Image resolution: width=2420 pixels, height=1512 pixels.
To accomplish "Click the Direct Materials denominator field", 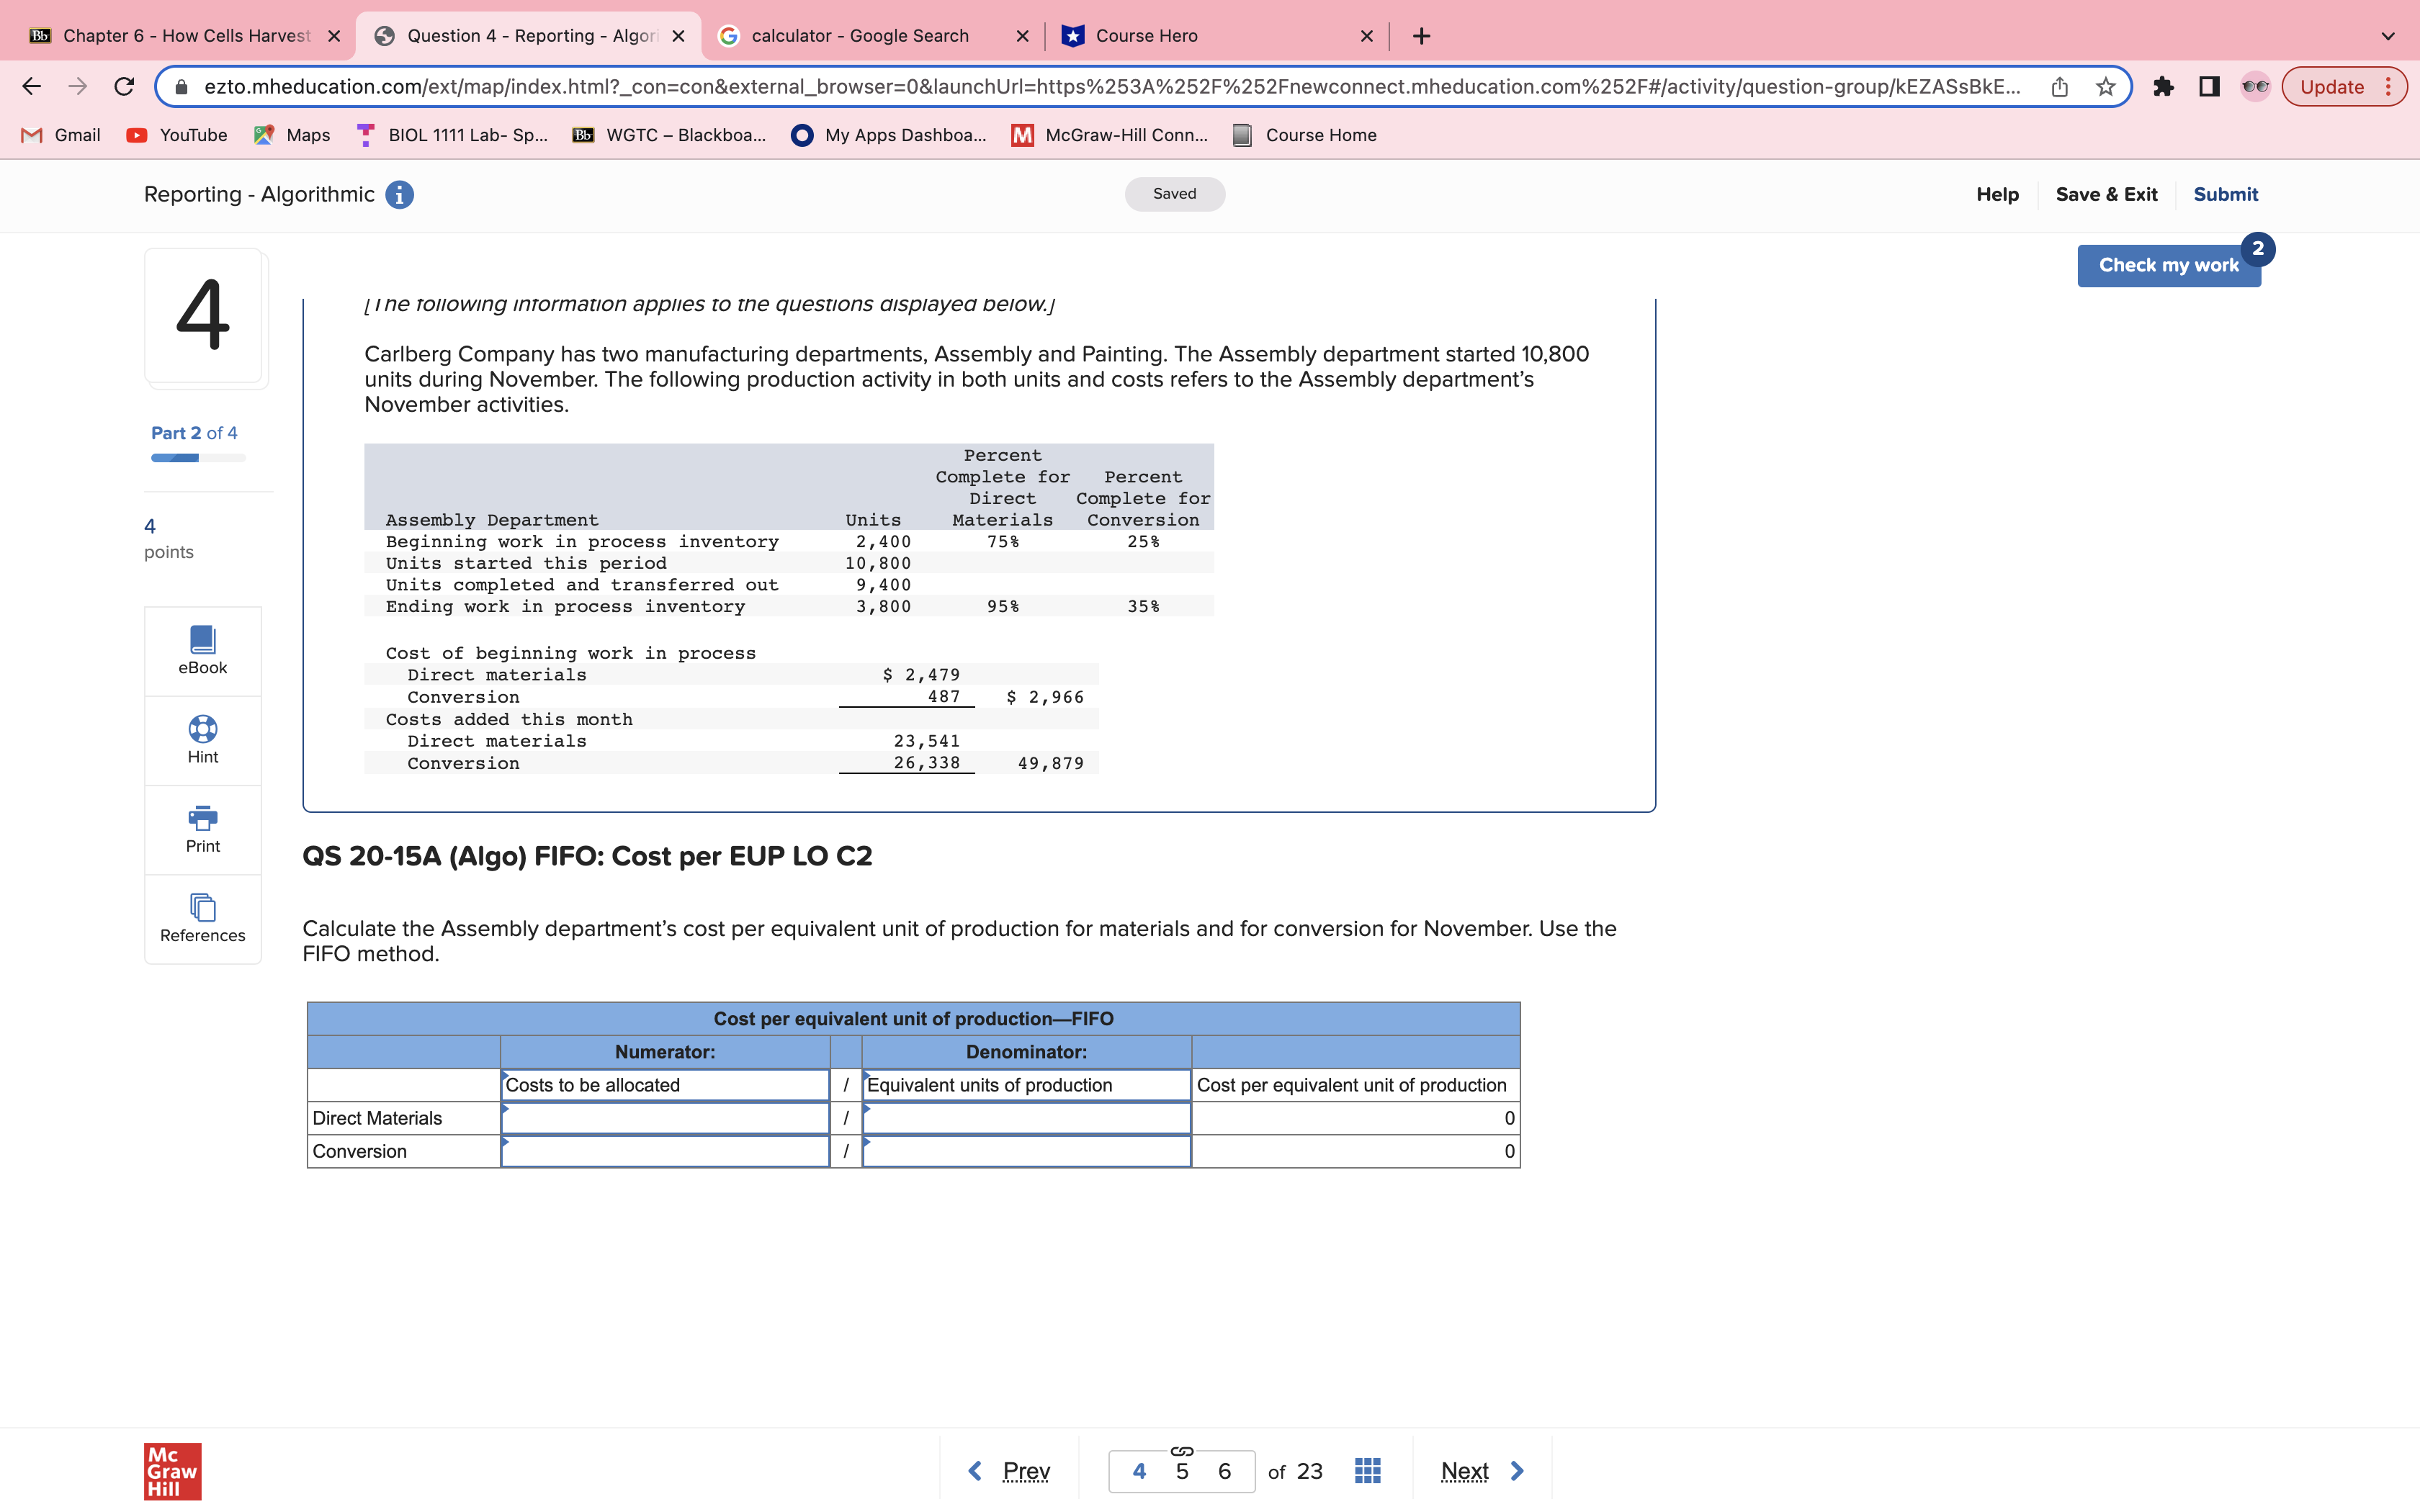I will point(1026,1118).
